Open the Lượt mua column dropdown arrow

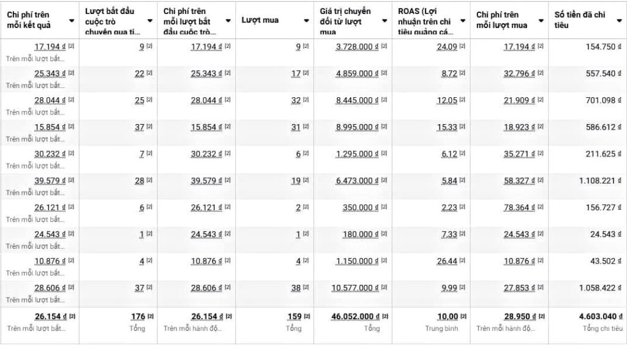point(306,21)
